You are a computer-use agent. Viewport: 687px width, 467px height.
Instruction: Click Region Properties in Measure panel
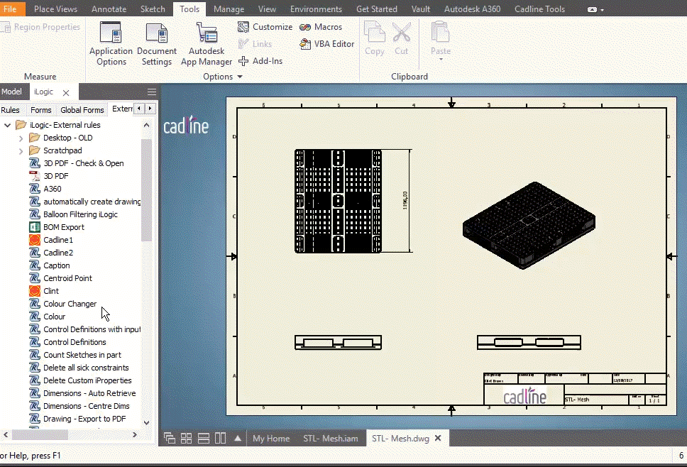click(x=40, y=27)
